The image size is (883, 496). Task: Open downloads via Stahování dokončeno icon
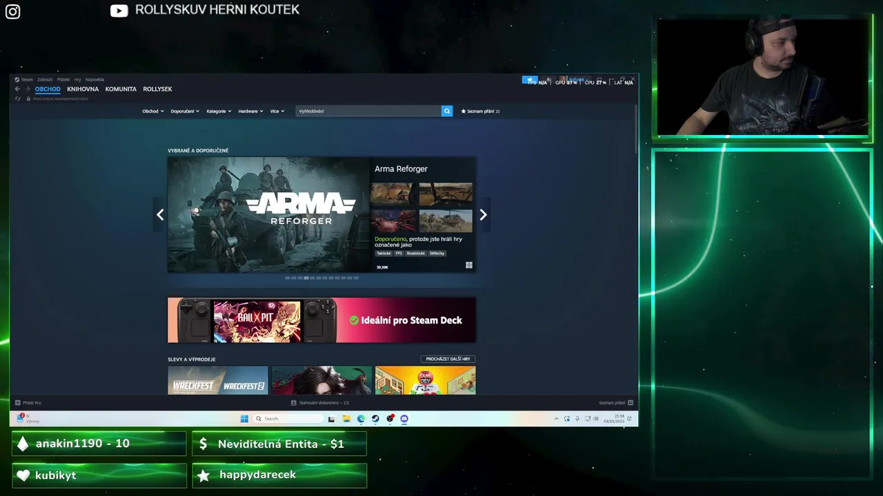294,402
